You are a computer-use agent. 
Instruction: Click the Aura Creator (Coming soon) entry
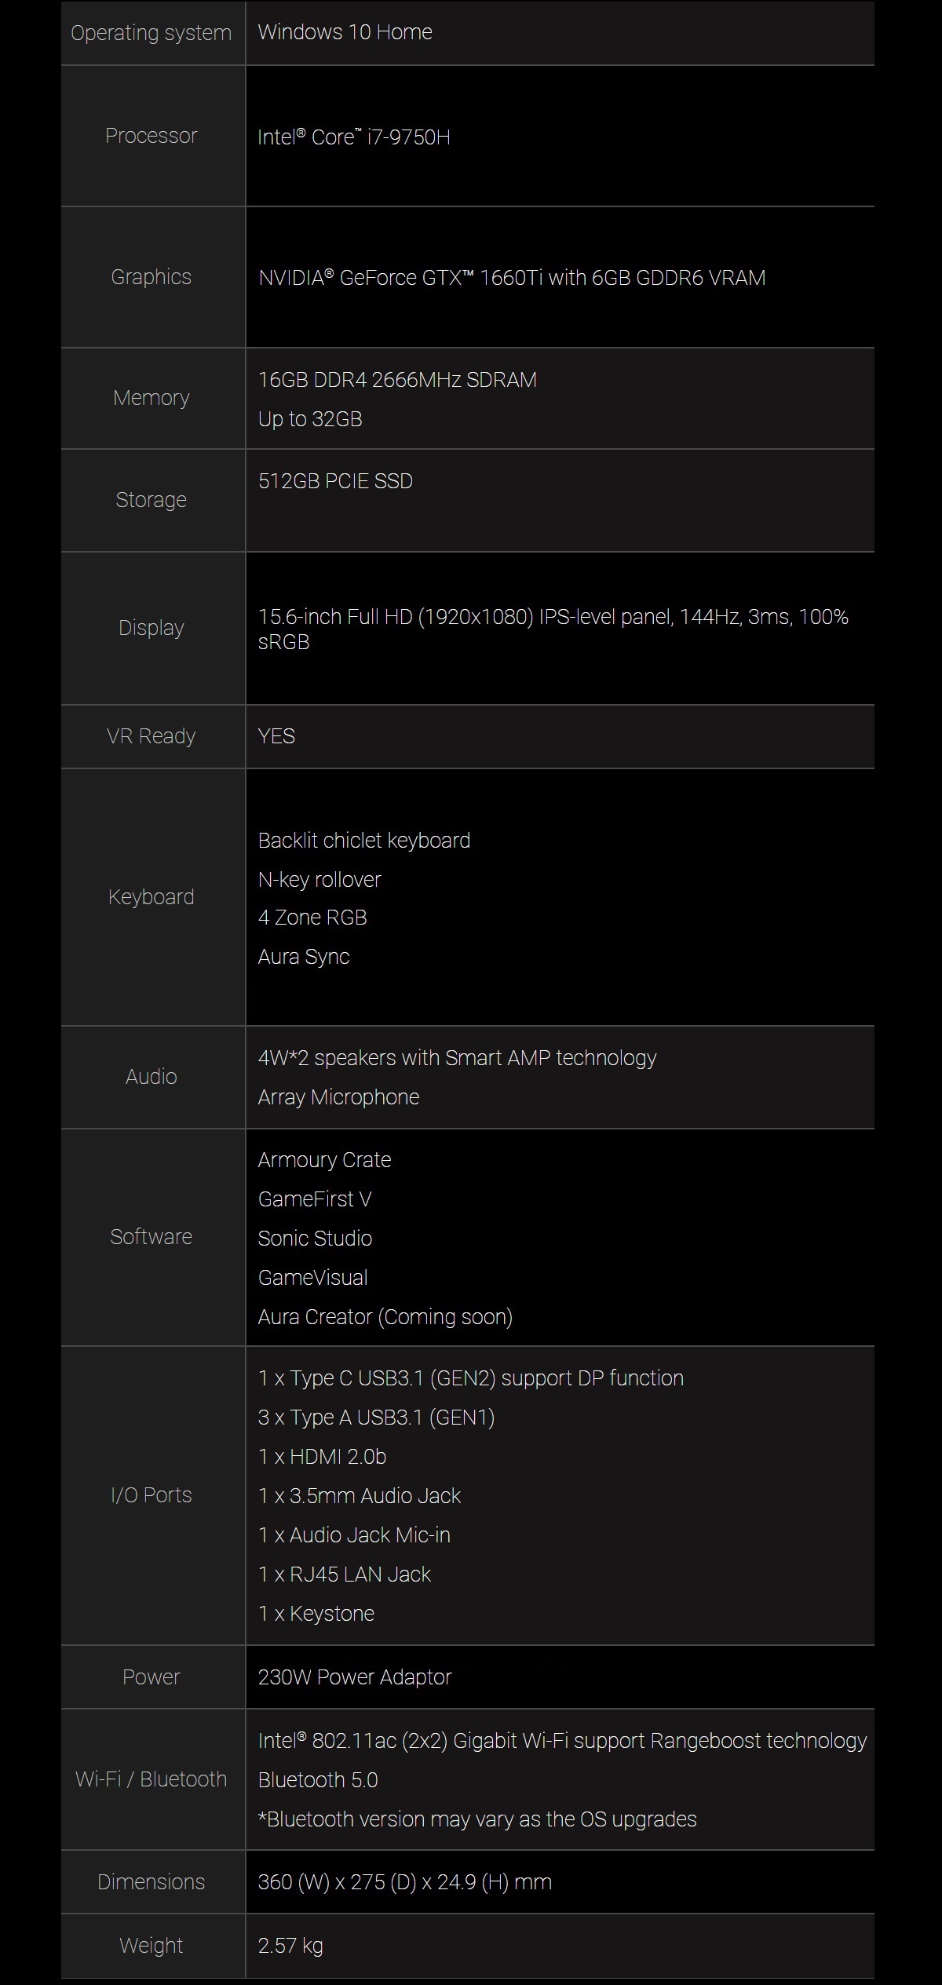click(x=385, y=1317)
